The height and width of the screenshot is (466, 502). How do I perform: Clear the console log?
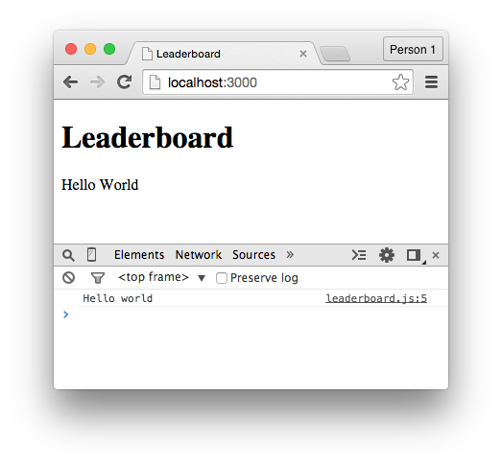(68, 278)
